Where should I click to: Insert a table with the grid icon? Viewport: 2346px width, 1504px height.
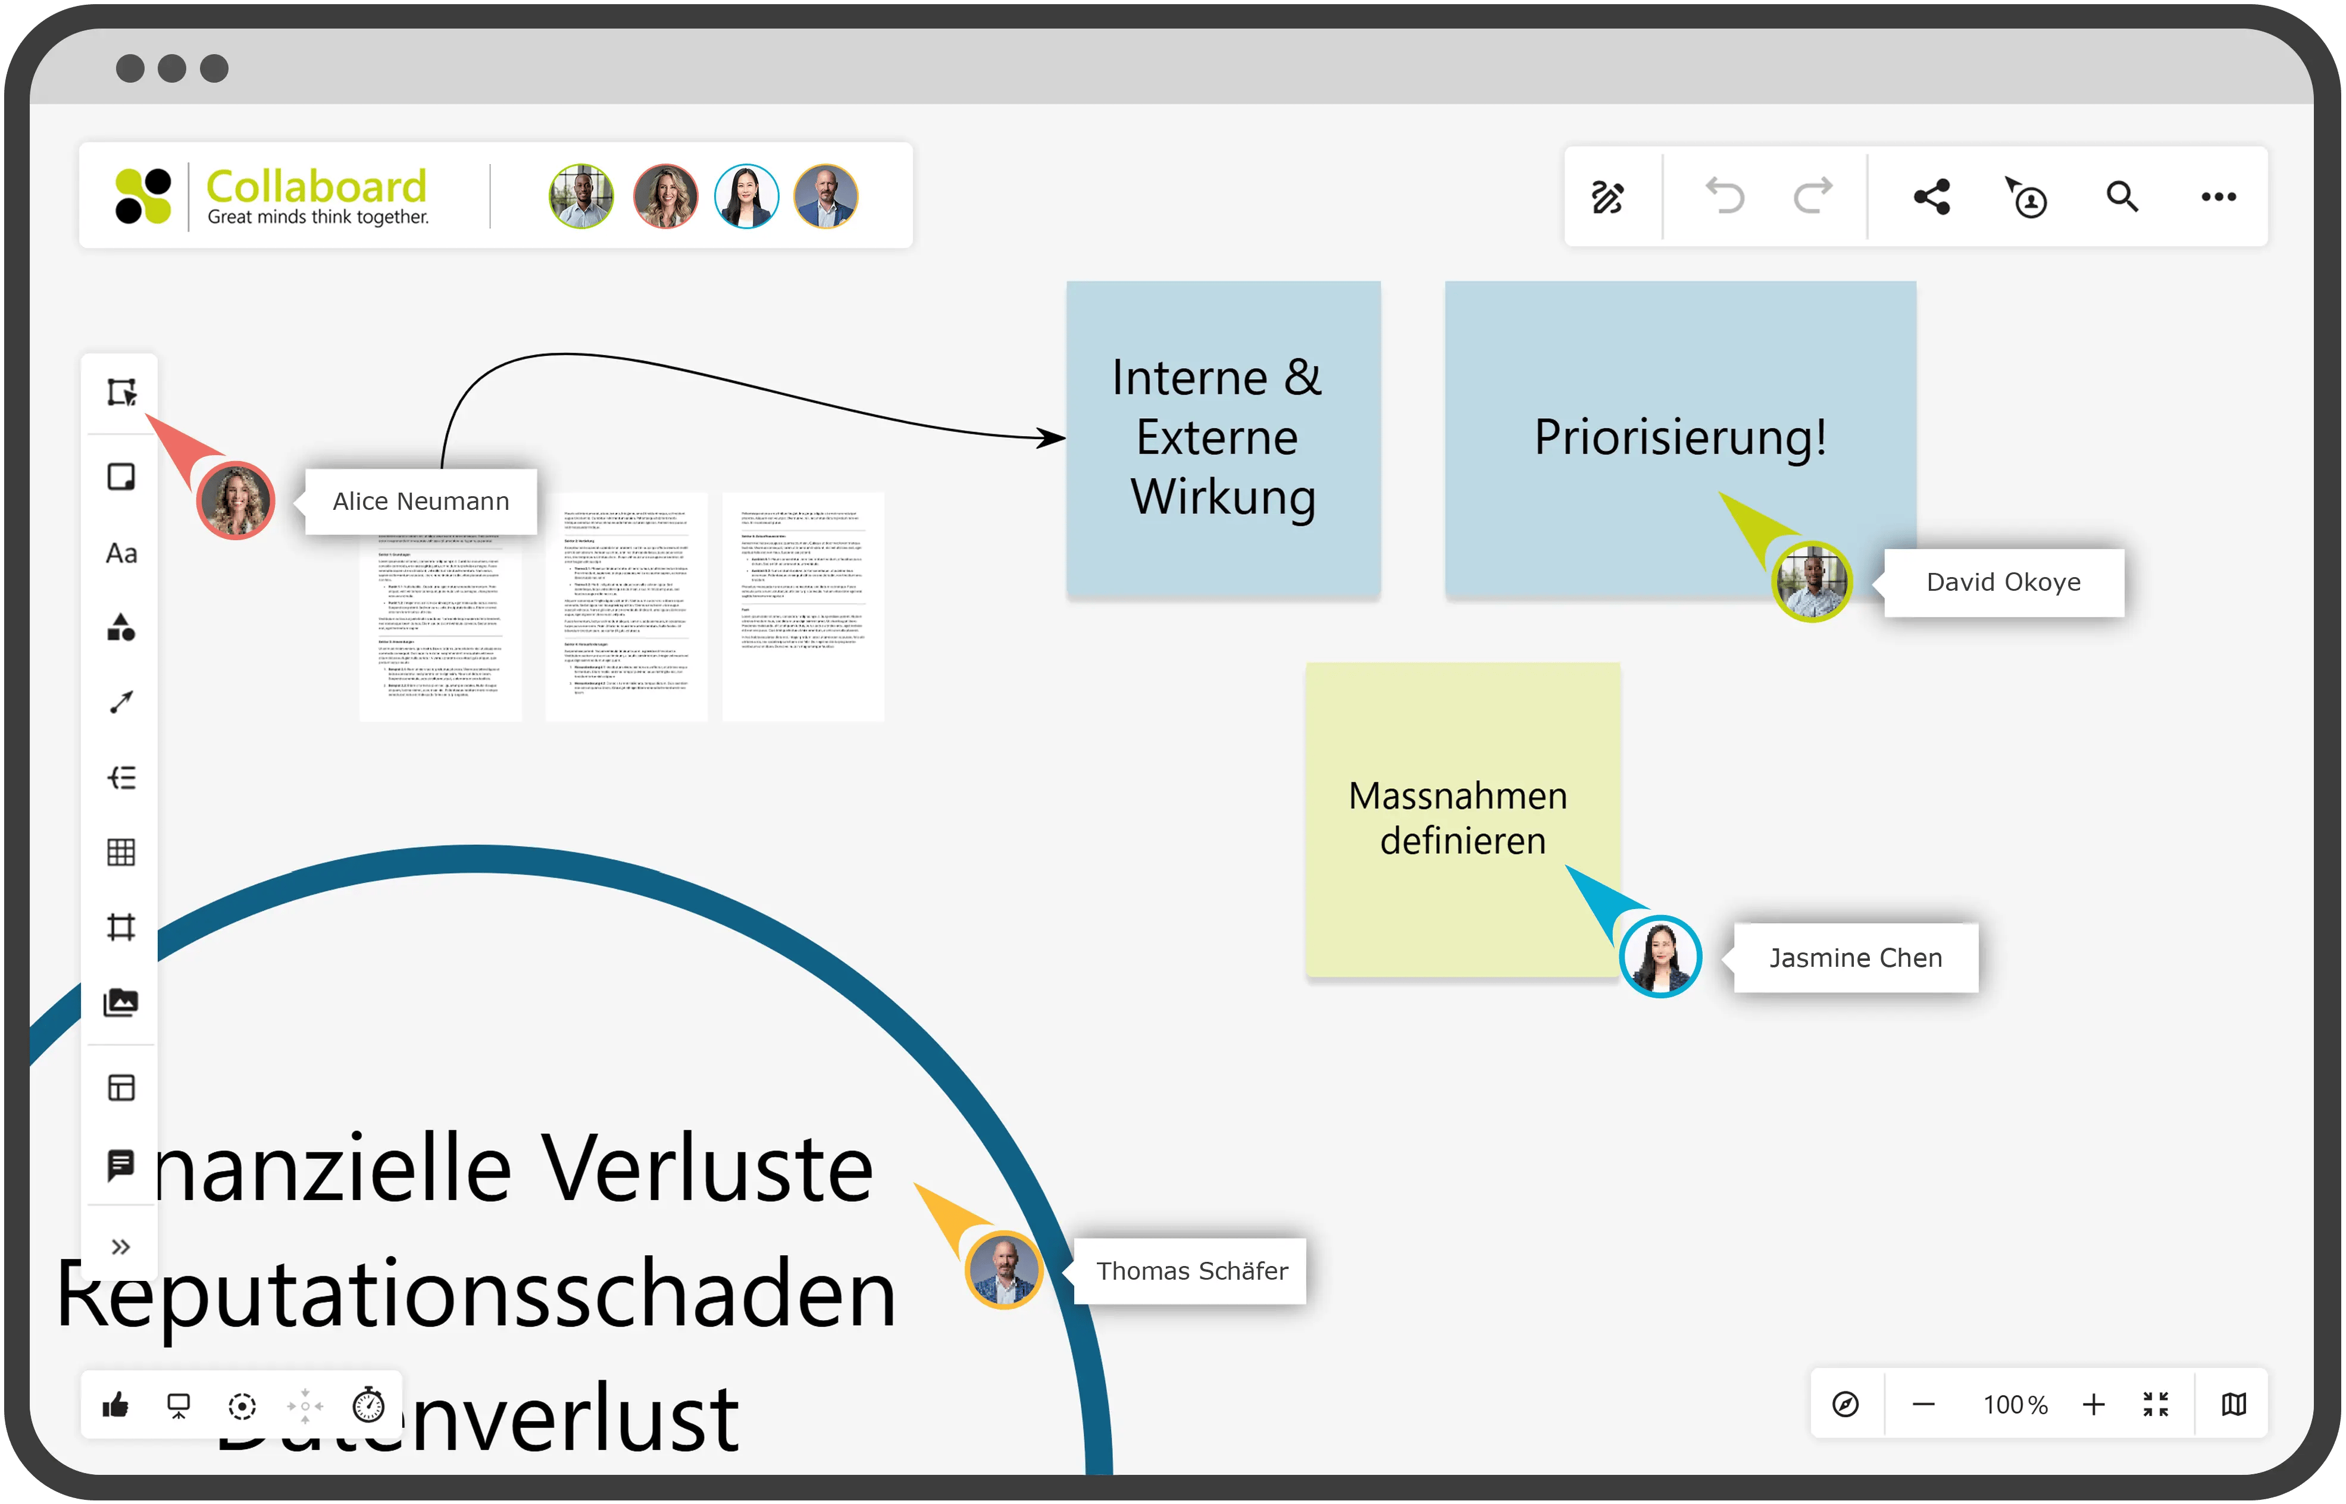(x=121, y=853)
